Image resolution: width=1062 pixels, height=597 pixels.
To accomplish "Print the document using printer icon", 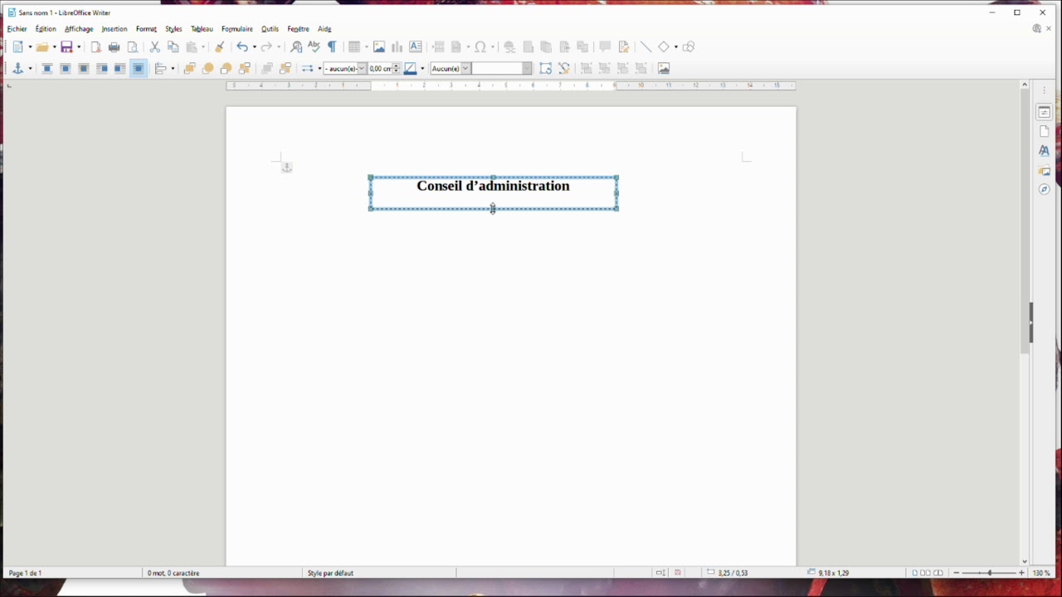I will (x=114, y=47).
